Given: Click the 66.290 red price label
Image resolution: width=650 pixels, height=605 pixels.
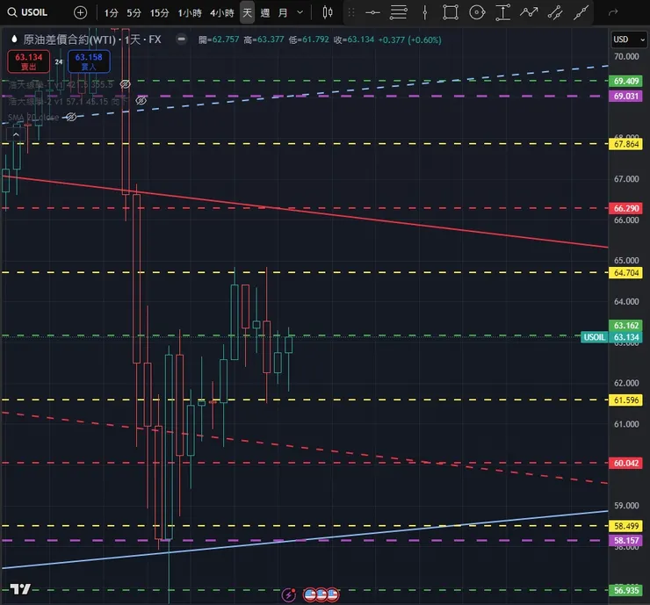Looking at the screenshot, I should (625, 208).
